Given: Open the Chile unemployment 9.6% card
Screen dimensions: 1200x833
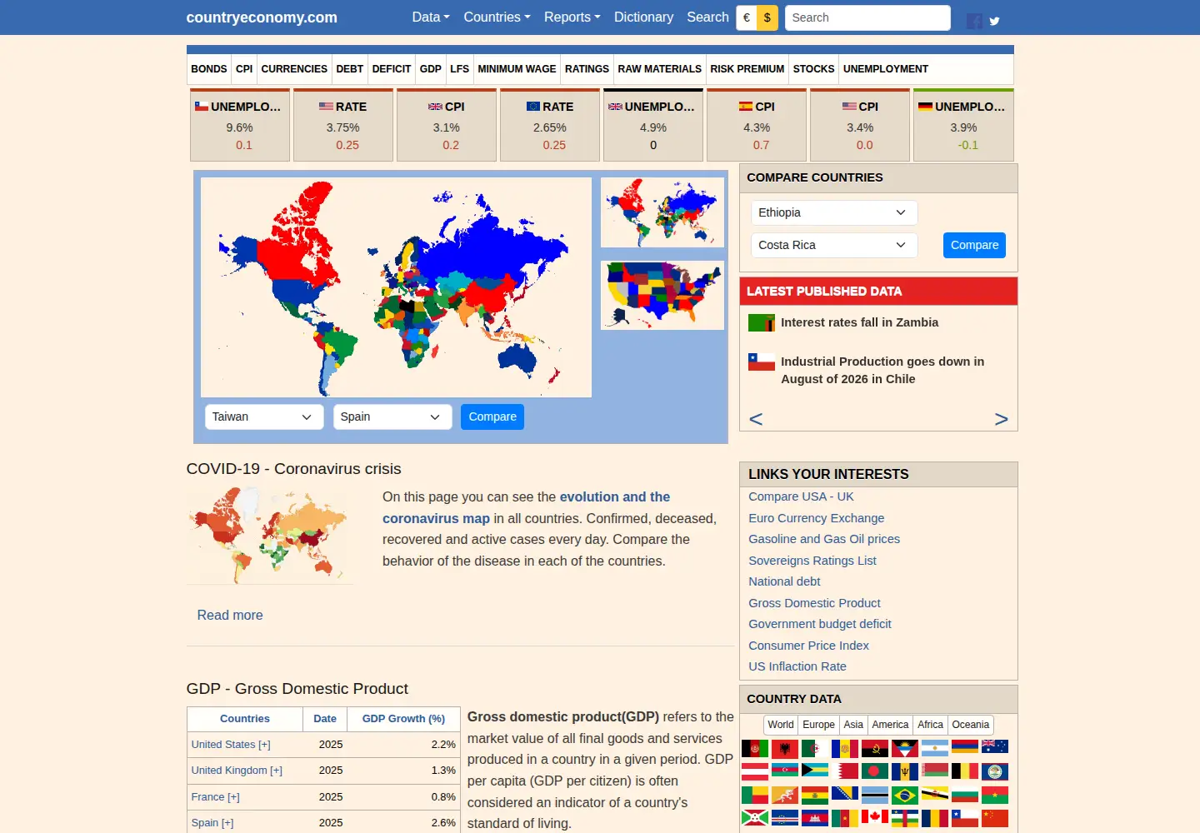Looking at the screenshot, I should pos(240,125).
